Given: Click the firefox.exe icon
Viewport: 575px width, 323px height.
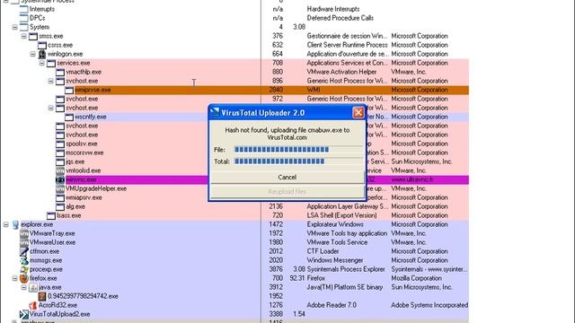Looking at the screenshot, I should 24,278.
